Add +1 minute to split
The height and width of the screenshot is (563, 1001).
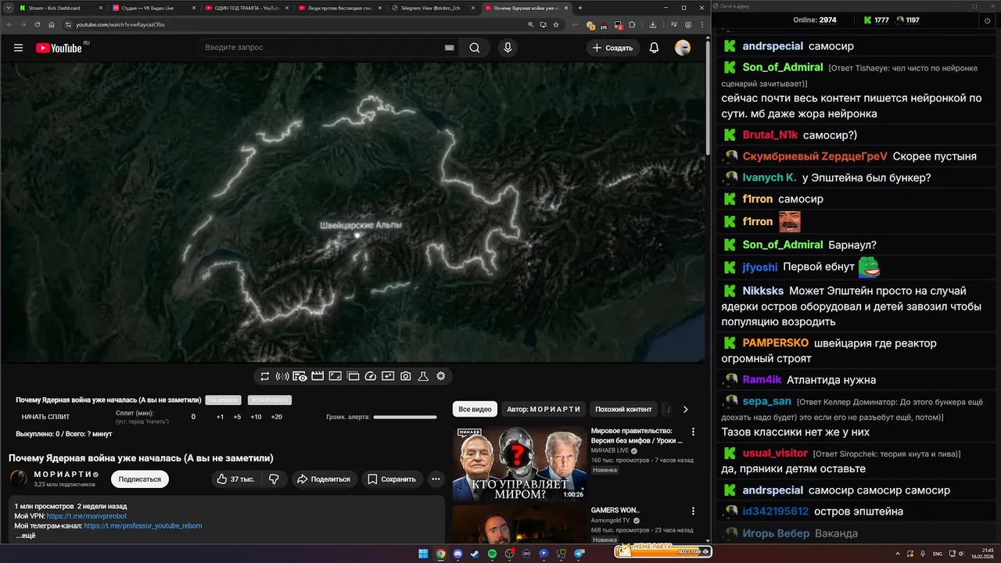[x=220, y=417]
